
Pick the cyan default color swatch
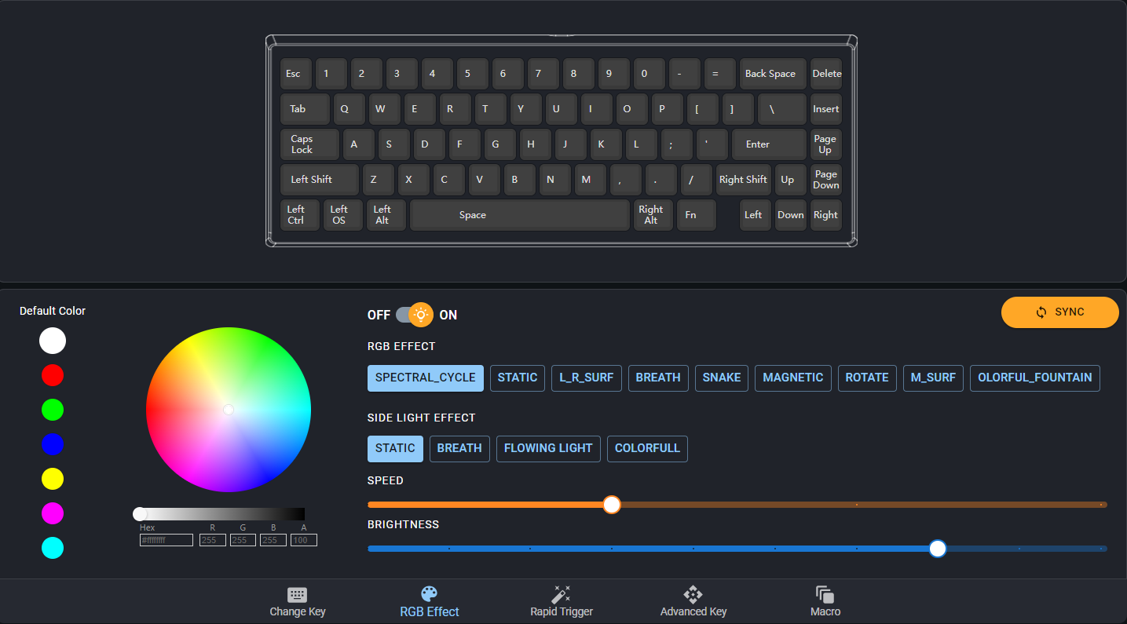[53, 548]
